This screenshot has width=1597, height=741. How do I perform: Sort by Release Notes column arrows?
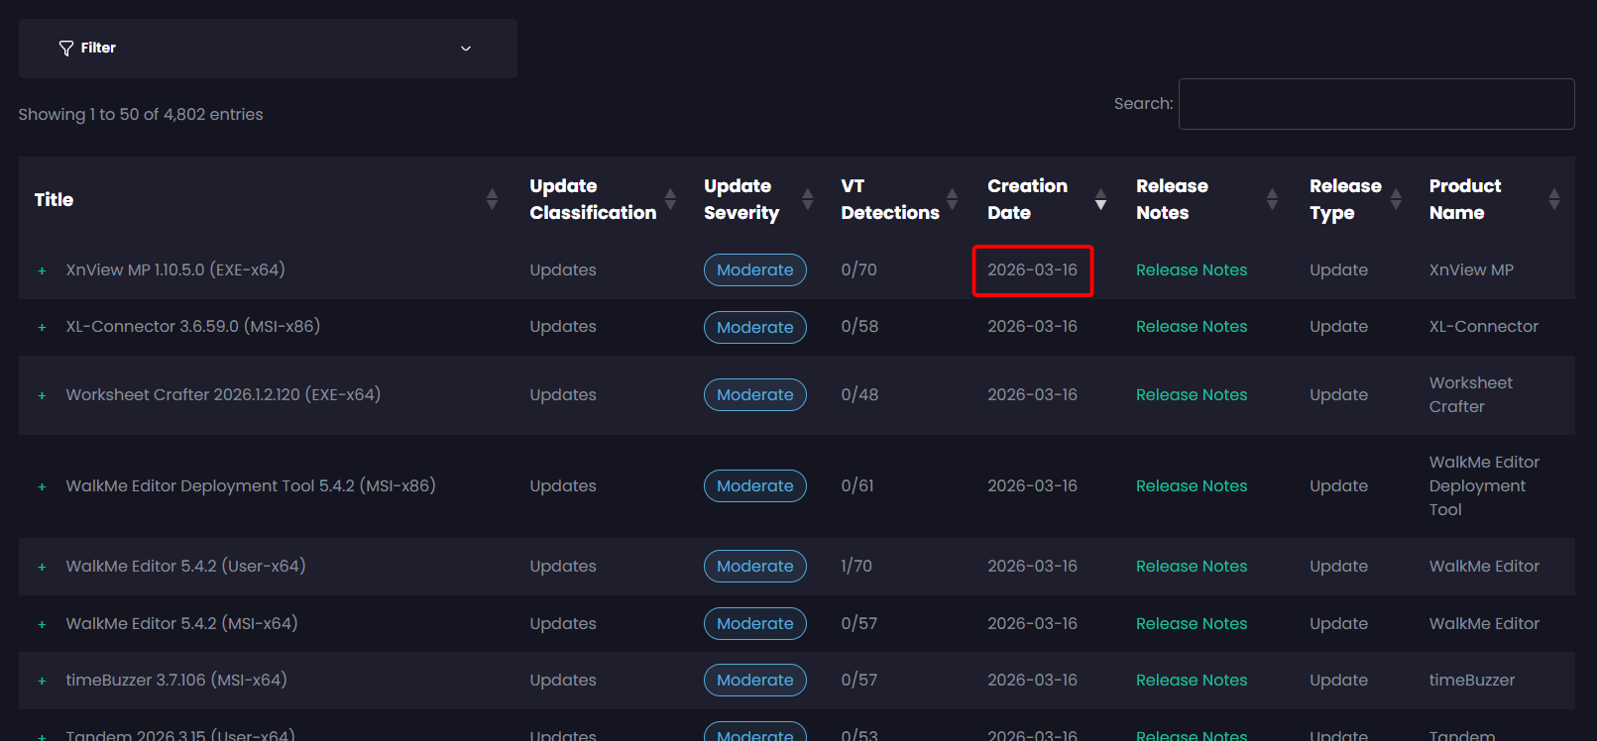(x=1272, y=199)
